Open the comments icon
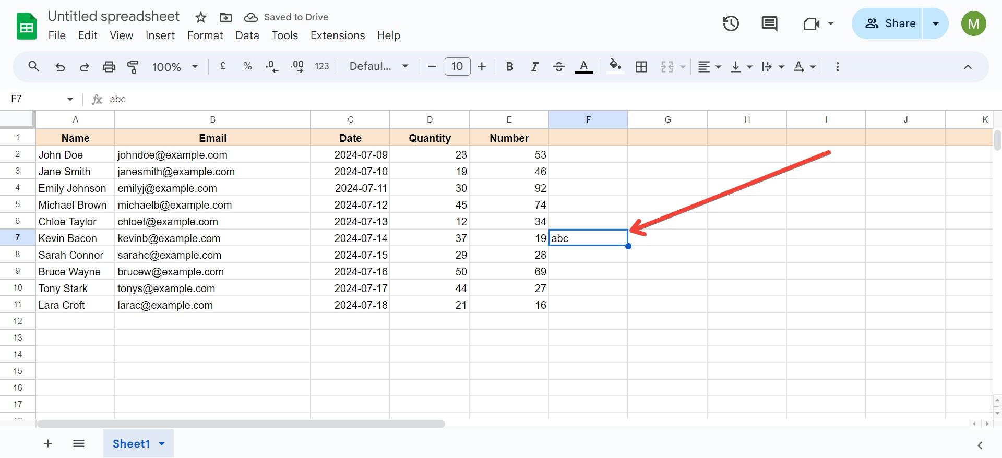 point(769,23)
